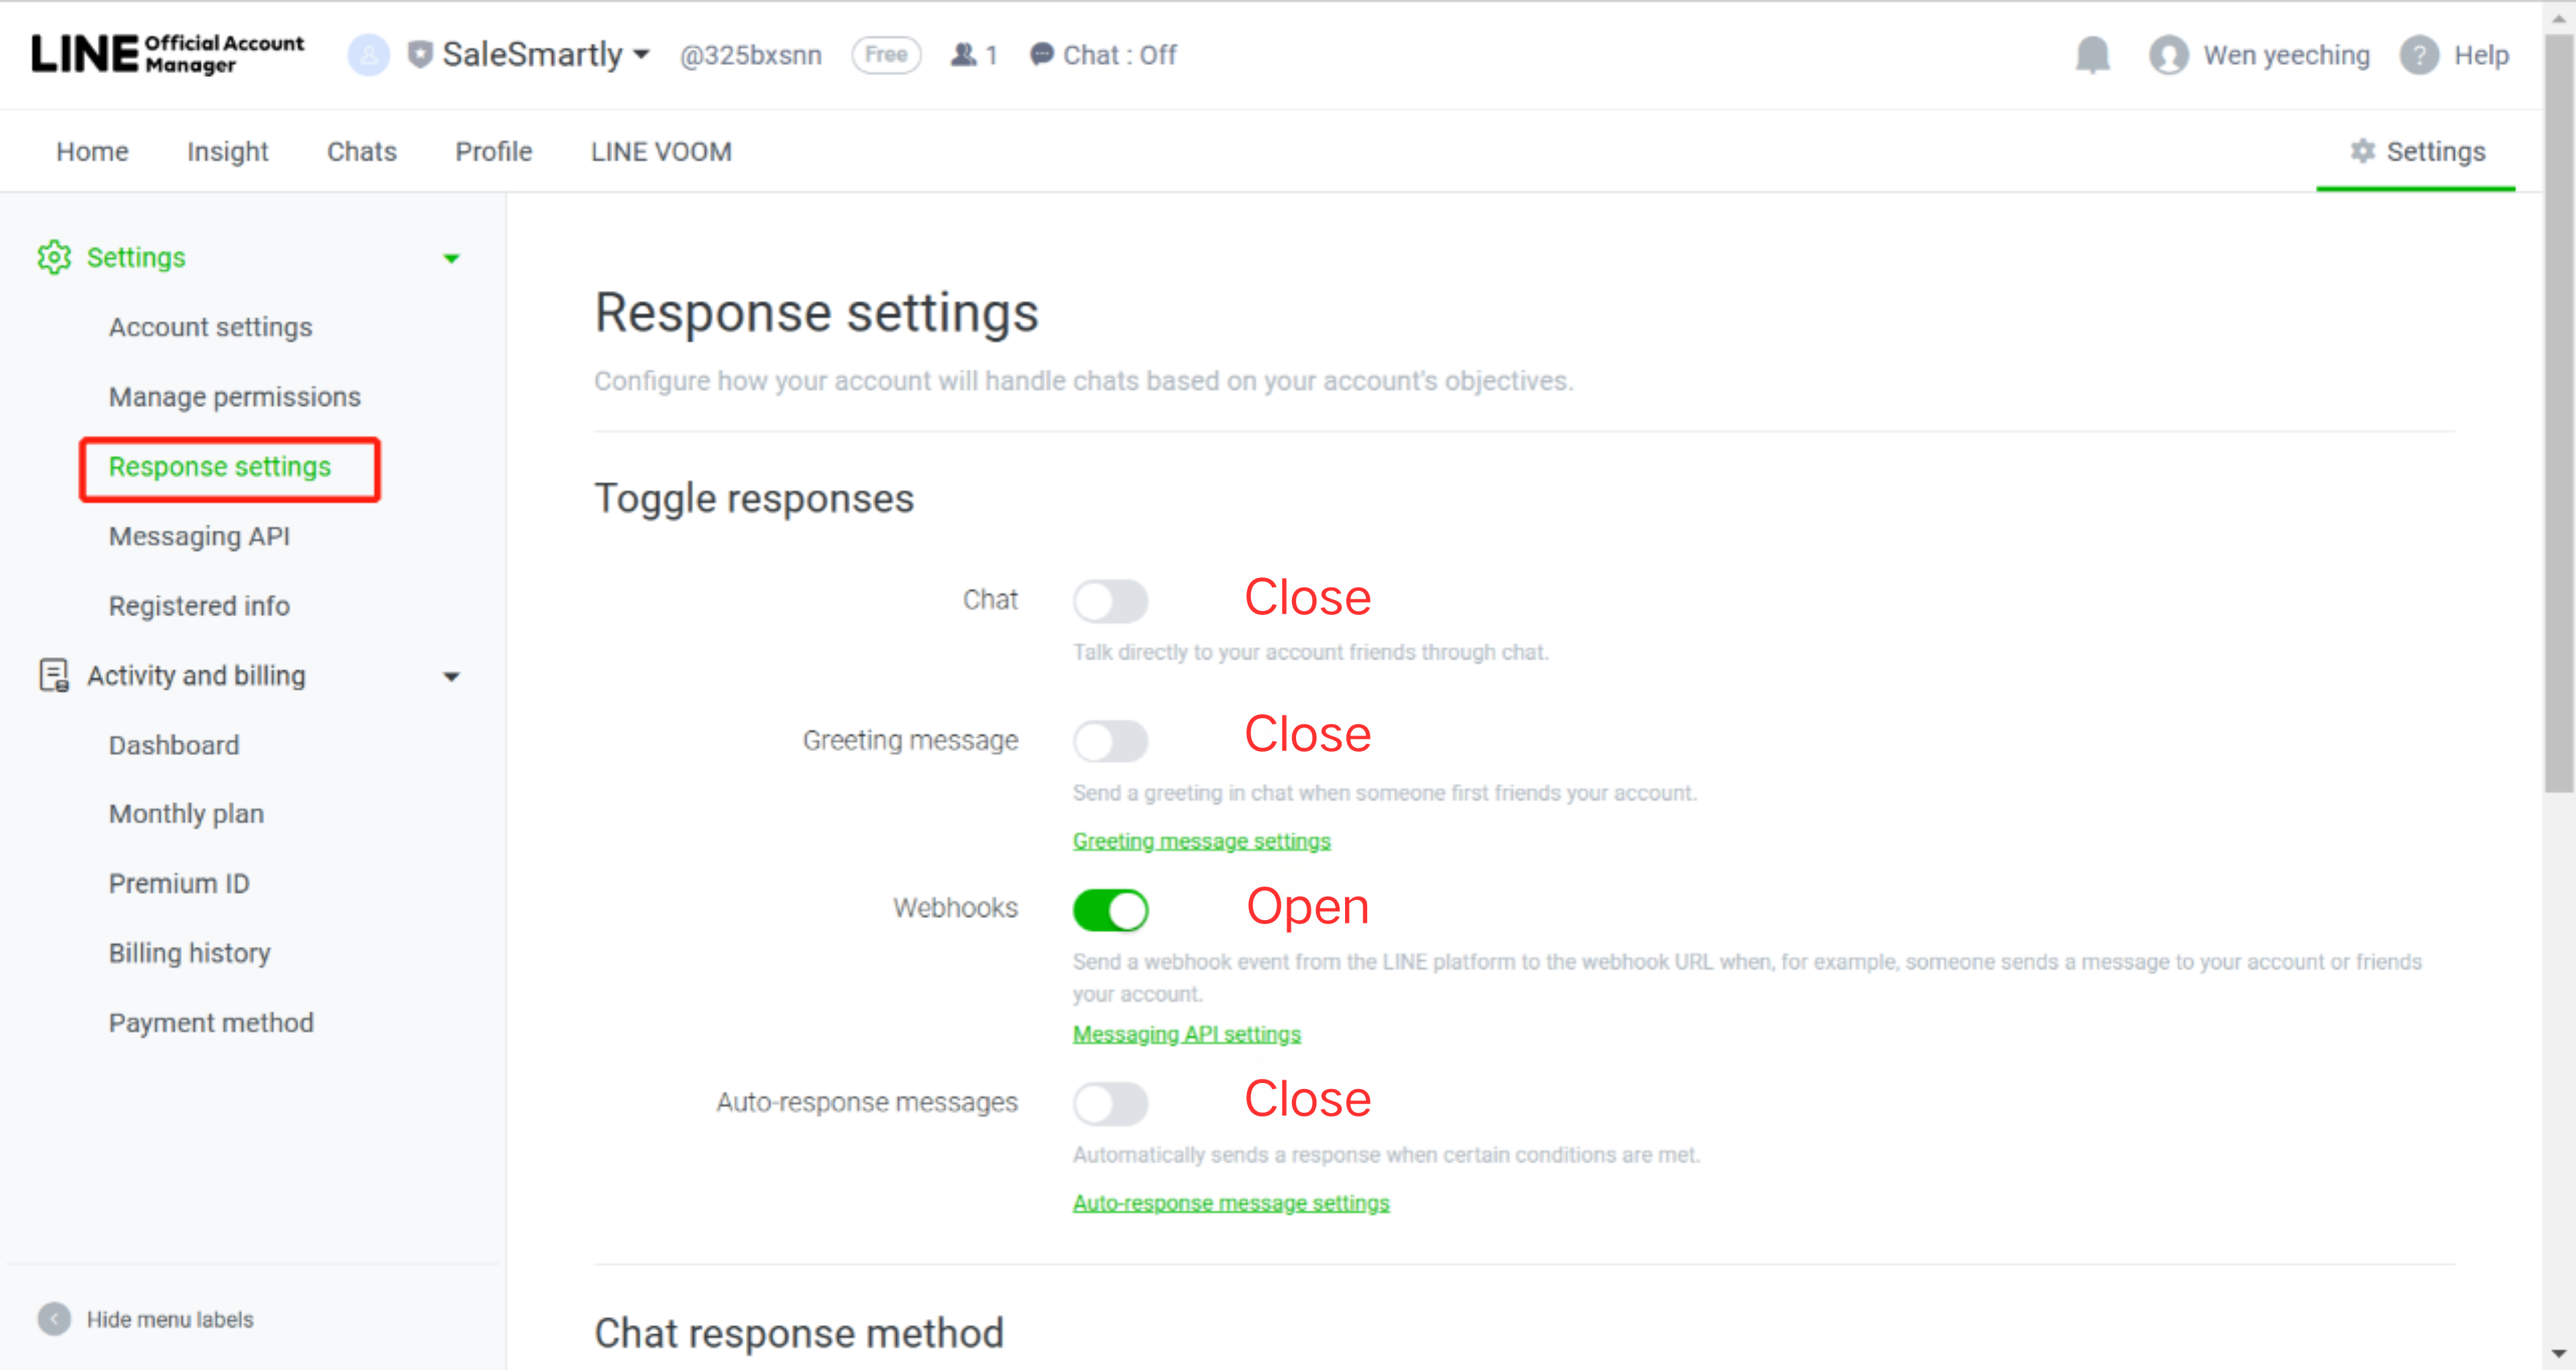
Task: Switch to the Insight tab
Action: tap(227, 152)
